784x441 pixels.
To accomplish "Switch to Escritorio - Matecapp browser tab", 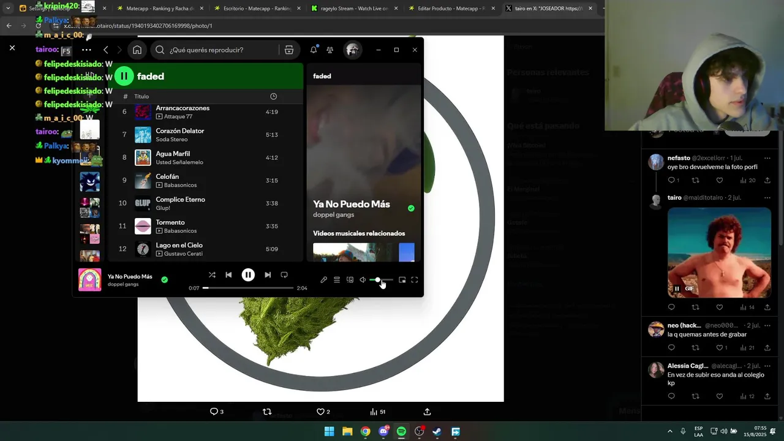I will 256,9.
